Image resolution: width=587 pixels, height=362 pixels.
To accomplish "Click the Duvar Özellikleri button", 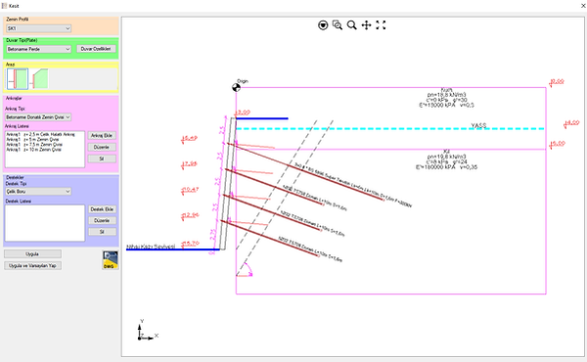I will tap(96, 49).
